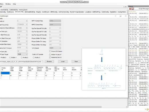Open the VCO Select dropdown

pyautogui.click(x=55, y=48)
